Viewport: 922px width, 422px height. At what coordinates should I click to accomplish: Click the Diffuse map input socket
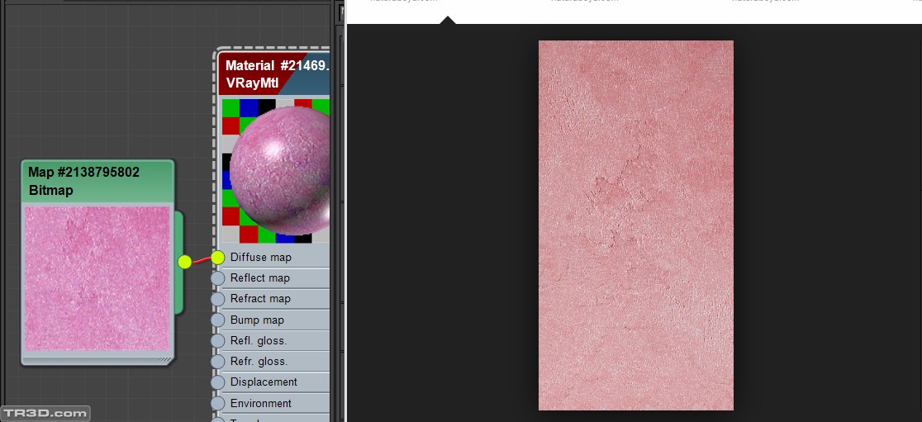(x=217, y=258)
